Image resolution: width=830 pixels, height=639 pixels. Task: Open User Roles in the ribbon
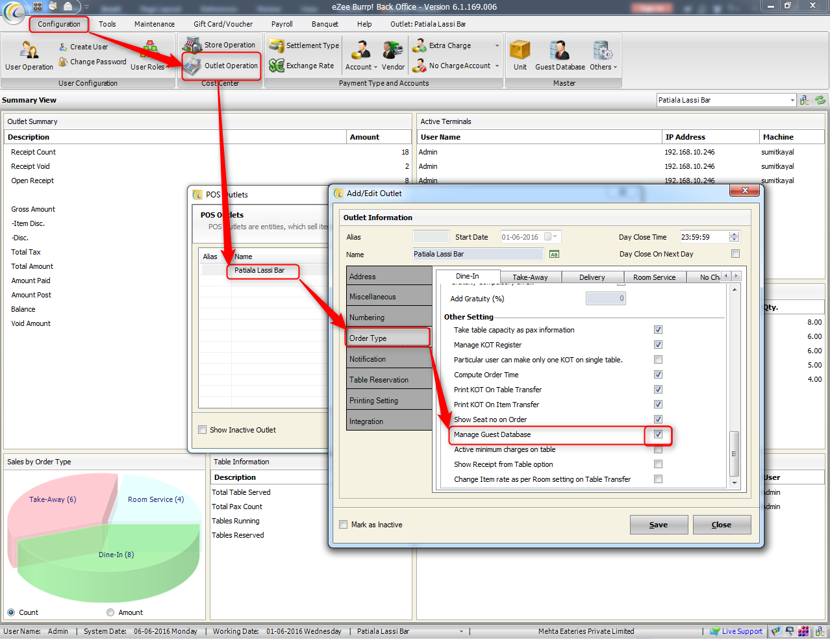[148, 55]
